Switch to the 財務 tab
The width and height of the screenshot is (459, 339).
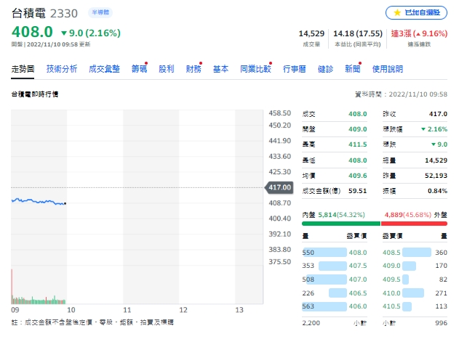click(193, 69)
